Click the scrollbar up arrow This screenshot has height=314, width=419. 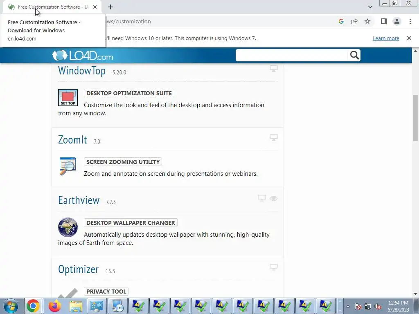tap(416, 51)
